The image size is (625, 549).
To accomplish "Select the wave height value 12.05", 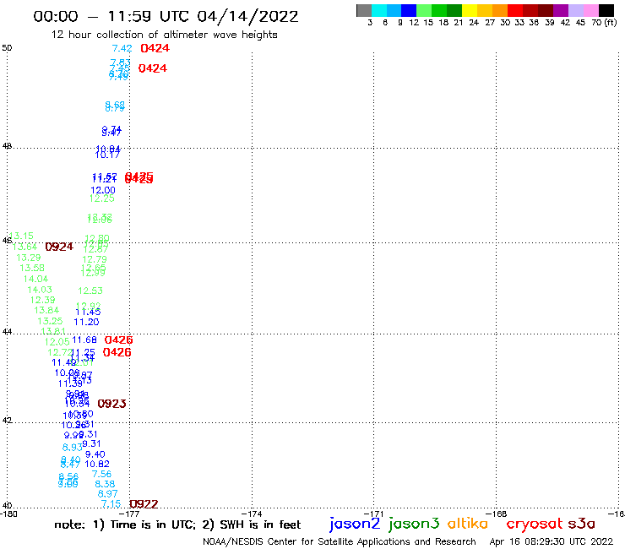I will (x=57, y=342).
